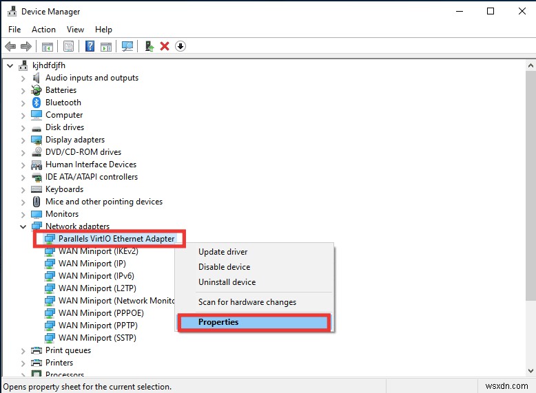Screen dimensions: 536x393
Task: Click the Print queues printer icon
Action: point(37,350)
